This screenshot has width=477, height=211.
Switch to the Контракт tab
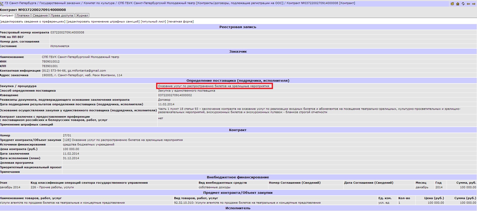7,15
